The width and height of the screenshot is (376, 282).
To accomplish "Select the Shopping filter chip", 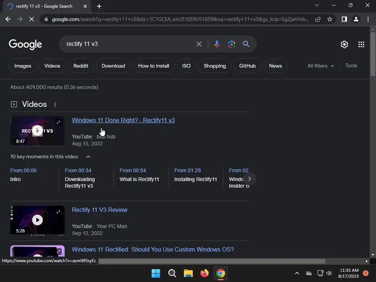I will (215, 66).
